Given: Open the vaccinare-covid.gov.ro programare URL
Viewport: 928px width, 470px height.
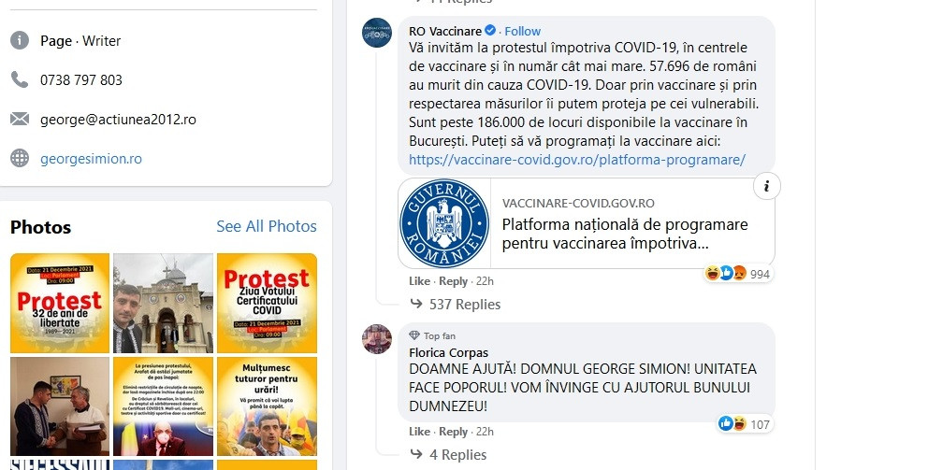Looking at the screenshot, I should point(577,160).
